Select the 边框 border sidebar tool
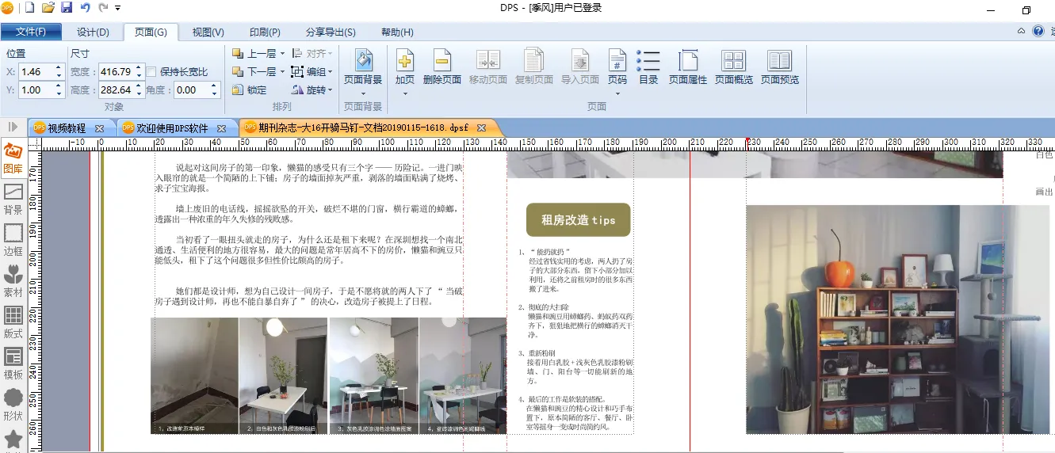The width and height of the screenshot is (1055, 453). (x=13, y=239)
